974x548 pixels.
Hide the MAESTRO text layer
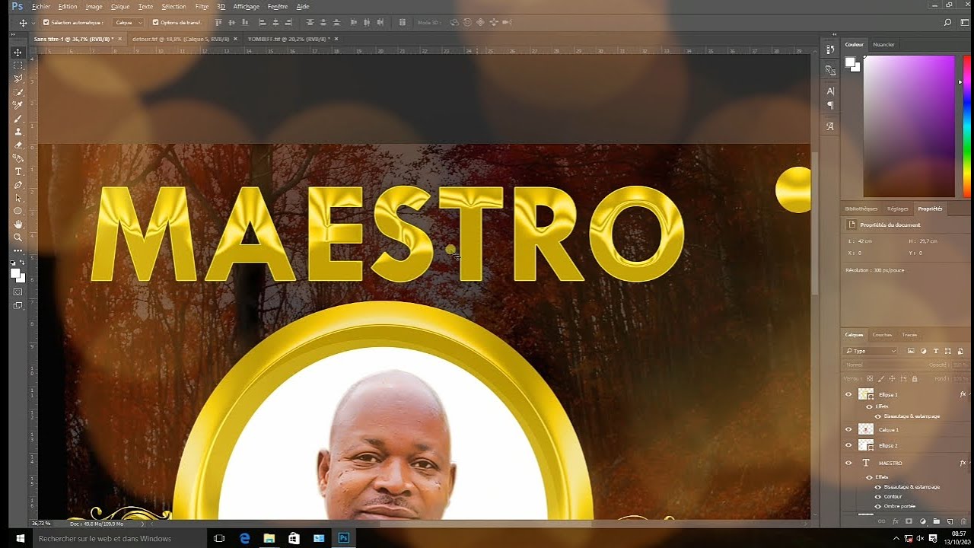point(848,463)
